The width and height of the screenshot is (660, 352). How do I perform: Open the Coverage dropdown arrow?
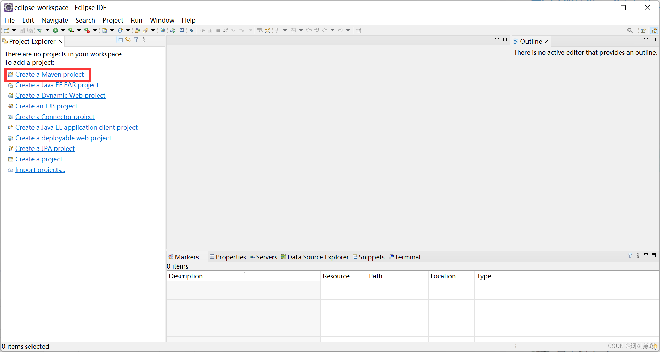pos(79,30)
